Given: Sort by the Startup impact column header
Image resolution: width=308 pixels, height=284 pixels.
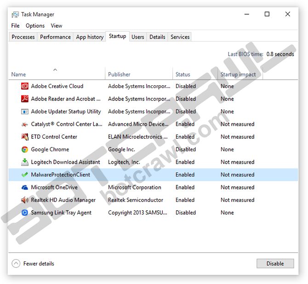Looking at the screenshot, I should (x=240, y=73).
